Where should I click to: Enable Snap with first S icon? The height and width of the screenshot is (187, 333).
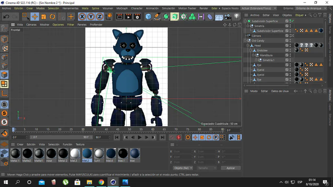(x=4, y=104)
